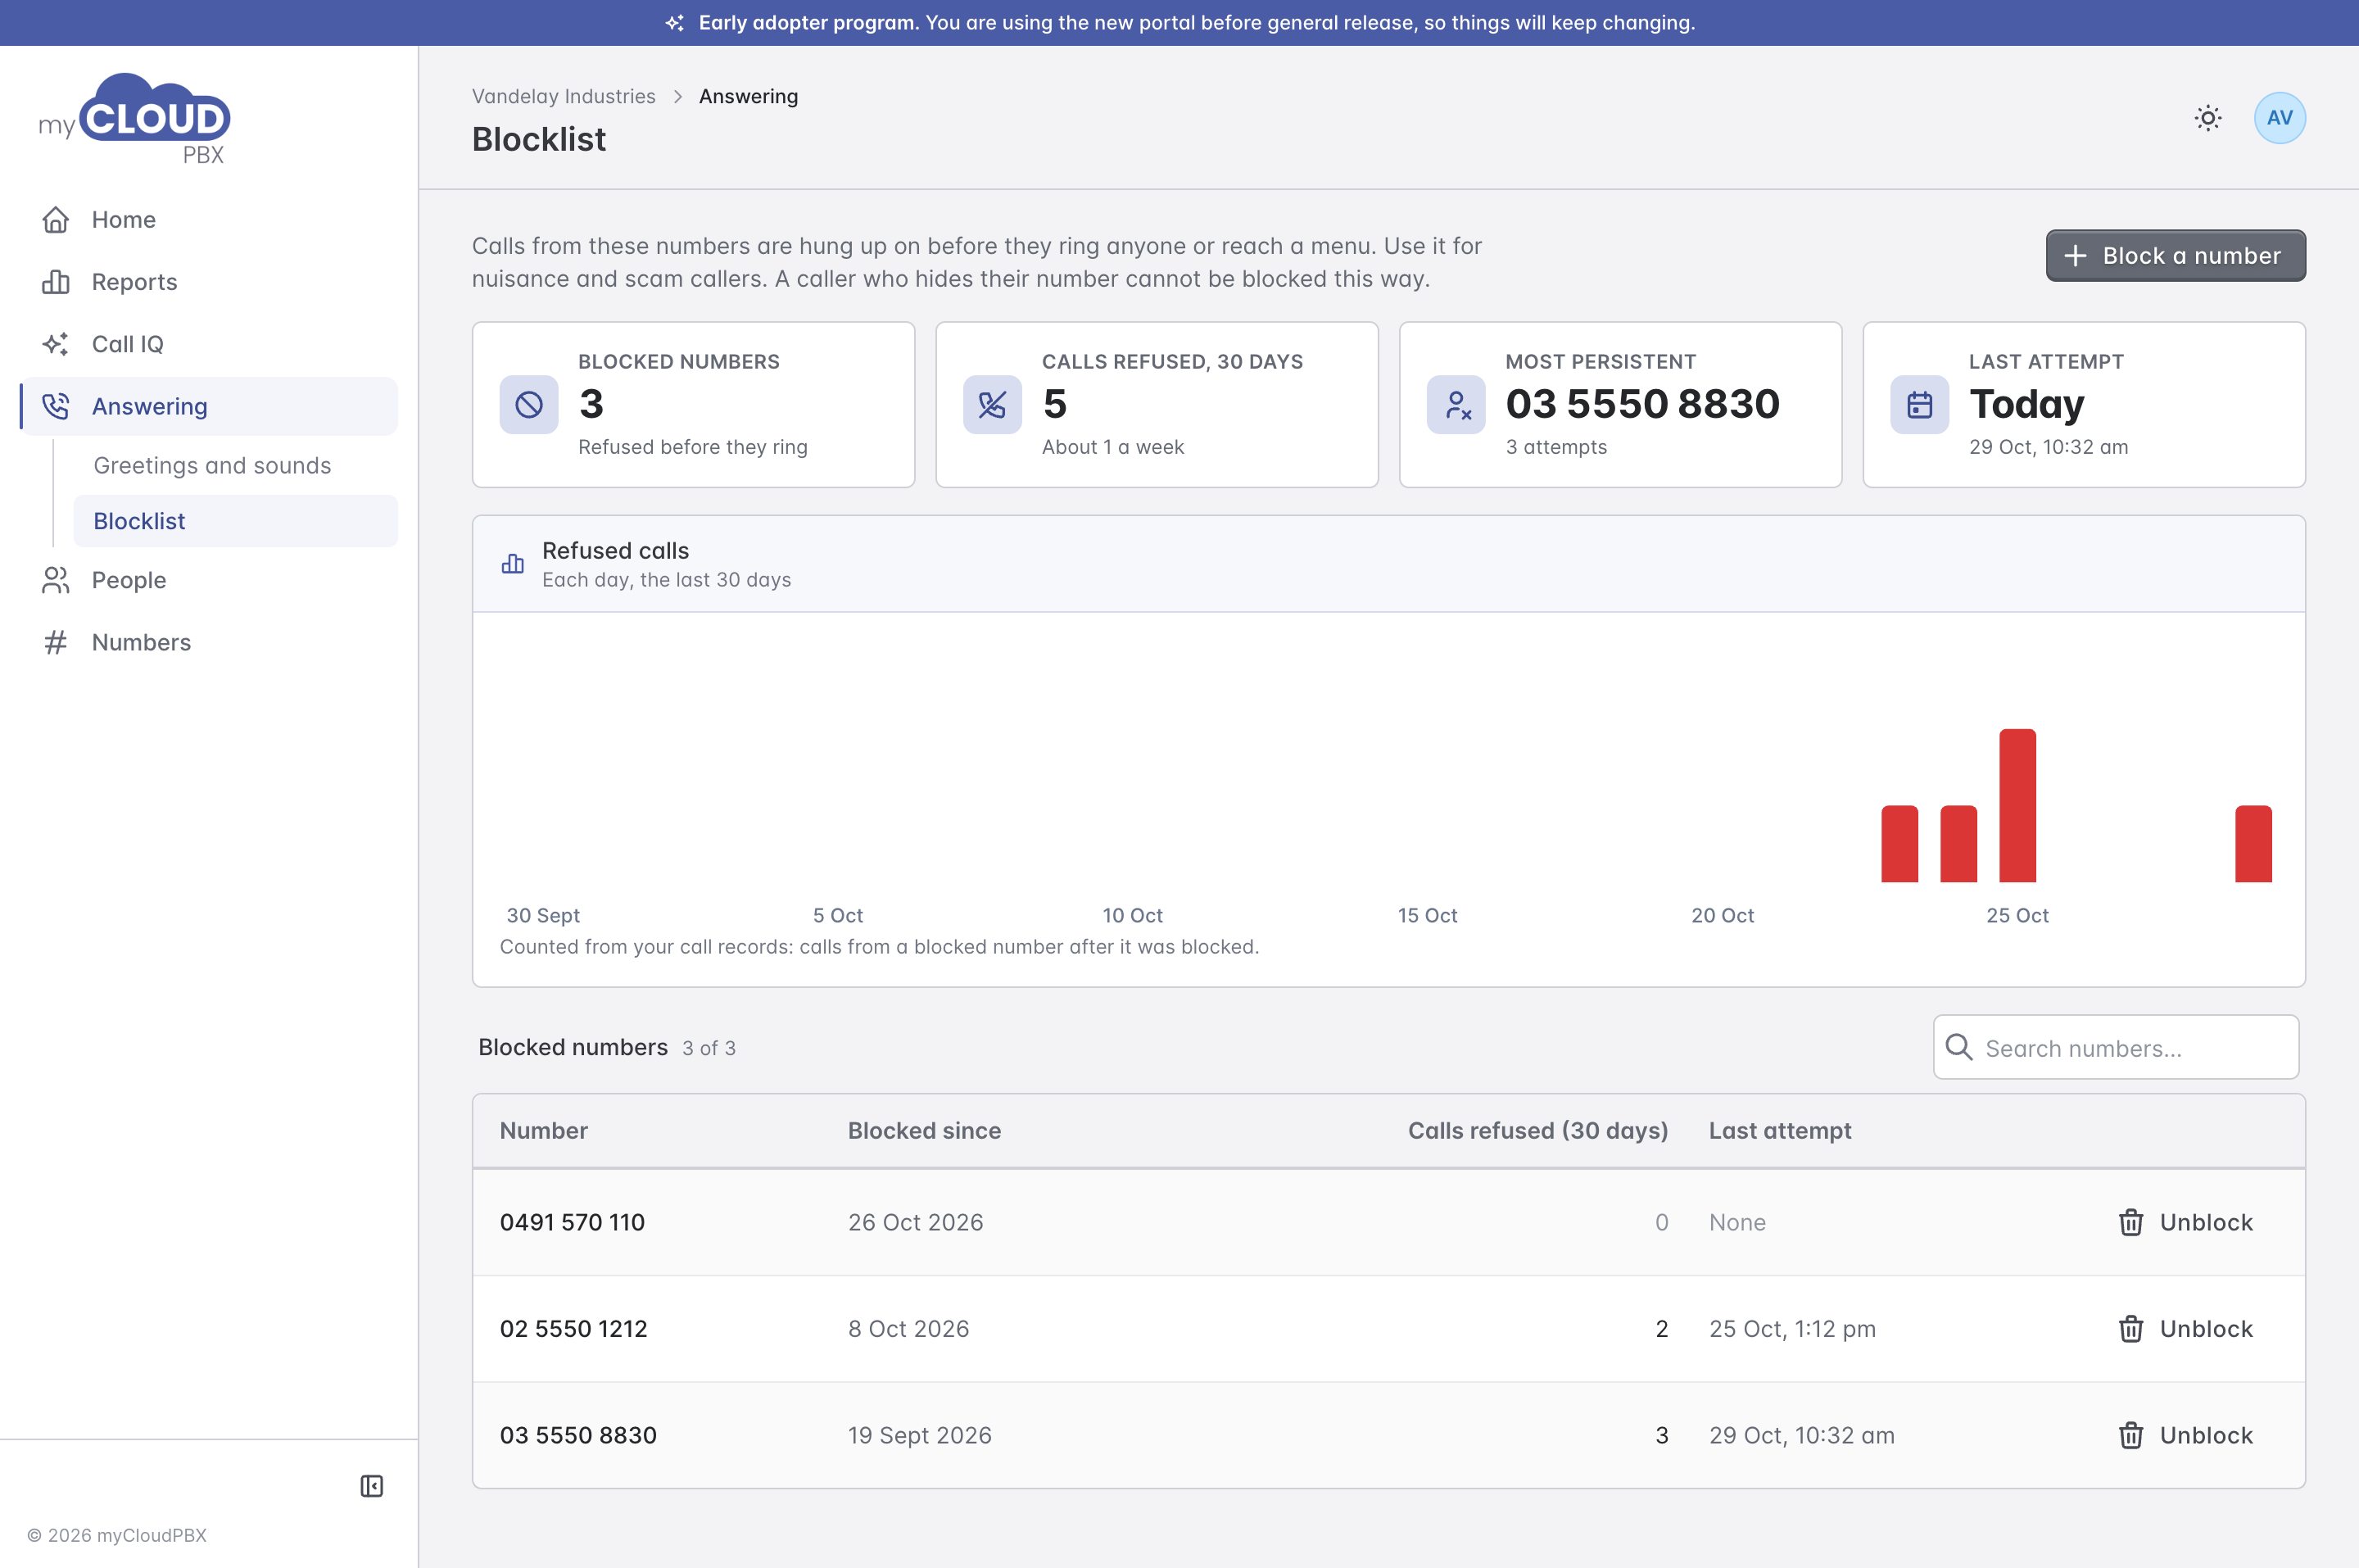2359x1568 pixels.
Task: Open the Home menu item
Action: [x=209, y=220]
